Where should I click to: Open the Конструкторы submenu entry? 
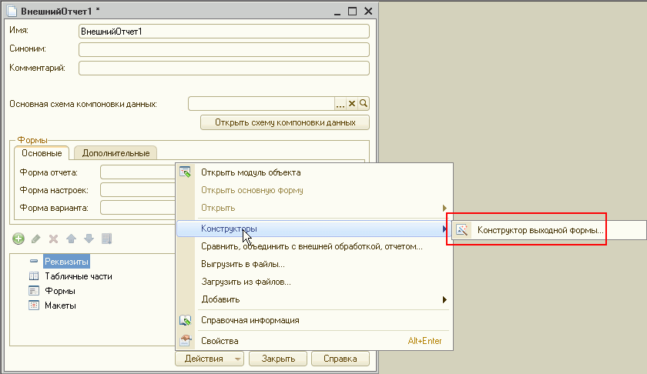(x=314, y=229)
